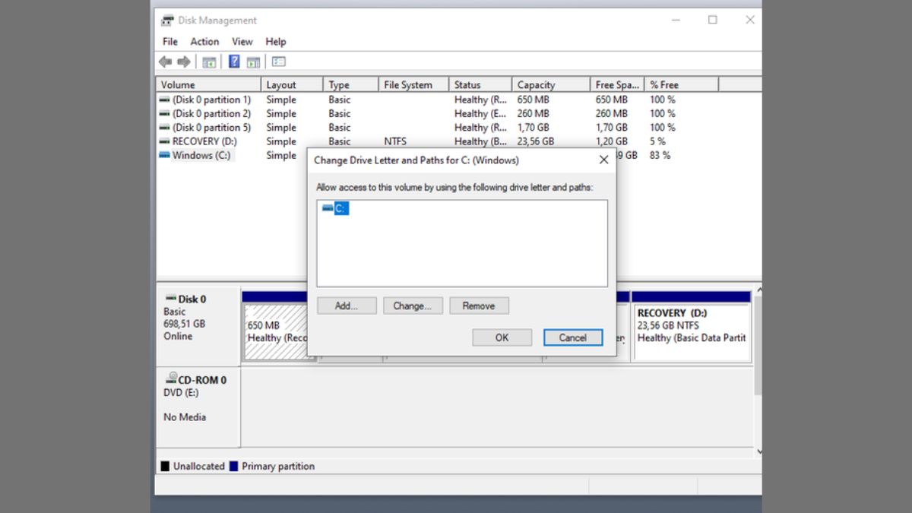Click the 23,56 GB capacity cell
The height and width of the screenshot is (513, 912).
coord(536,141)
